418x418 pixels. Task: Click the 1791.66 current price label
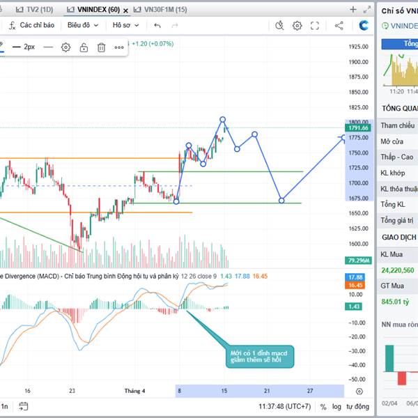(x=358, y=128)
